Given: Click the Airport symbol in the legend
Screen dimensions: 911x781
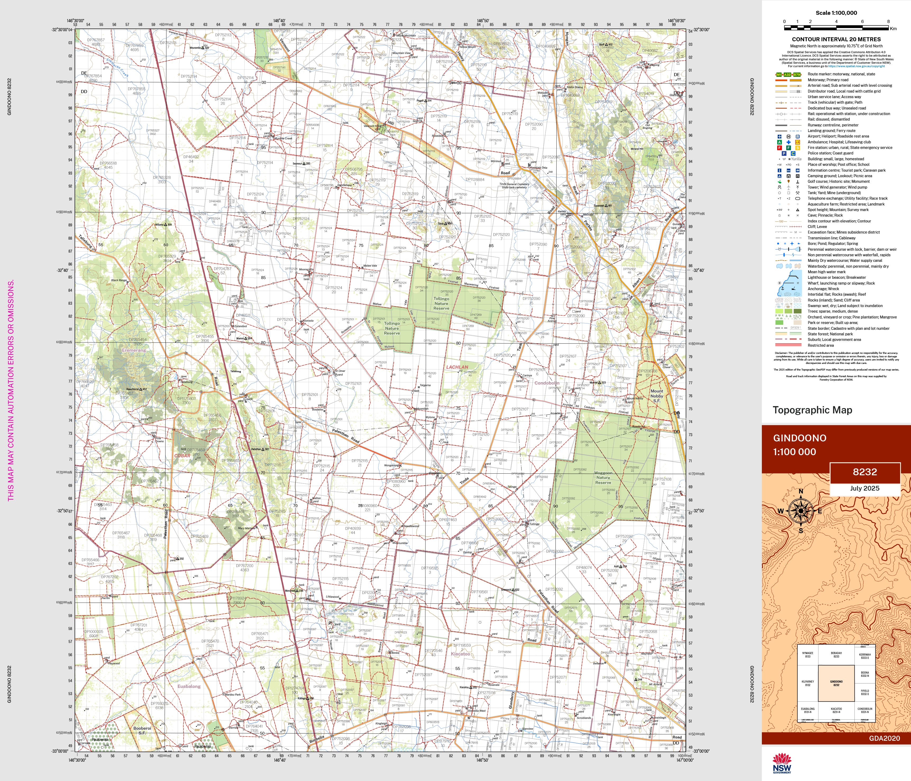Looking at the screenshot, I should 780,136.
